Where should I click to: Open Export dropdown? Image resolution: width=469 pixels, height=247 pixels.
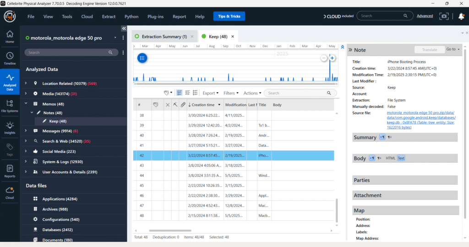(x=211, y=93)
